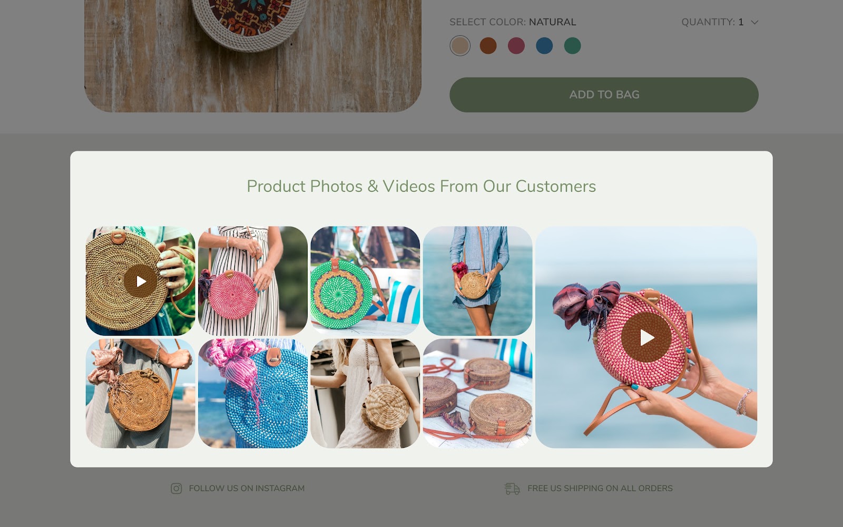View brown bag with bow photo
Image resolution: width=843 pixels, height=527 pixels.
[141, 394]
